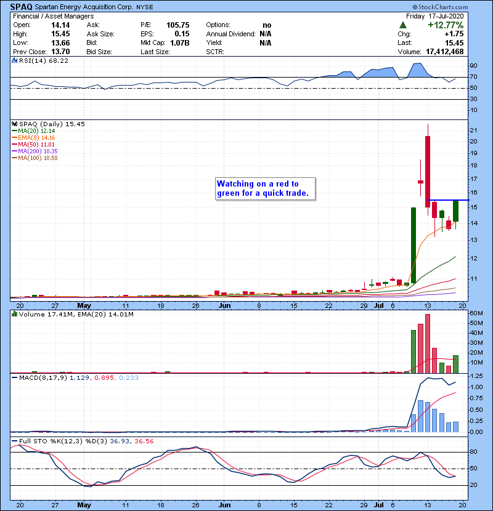Click the EMA(8) 14.16 legend entry
Screen dimensions: 493x511
coord(33,137)
